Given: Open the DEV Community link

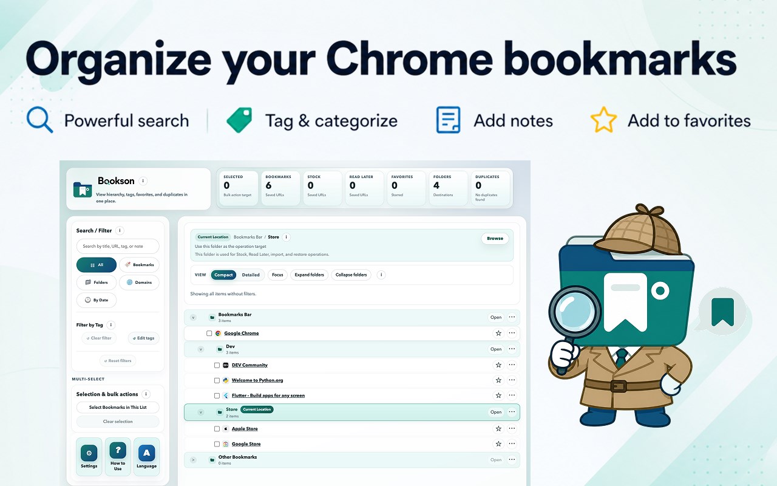Looking at the screenshot, I should click(x=249, y=365).
